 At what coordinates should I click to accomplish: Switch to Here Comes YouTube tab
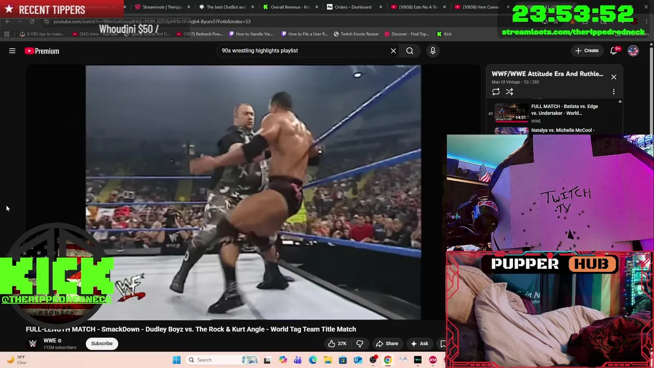point(481,7)
